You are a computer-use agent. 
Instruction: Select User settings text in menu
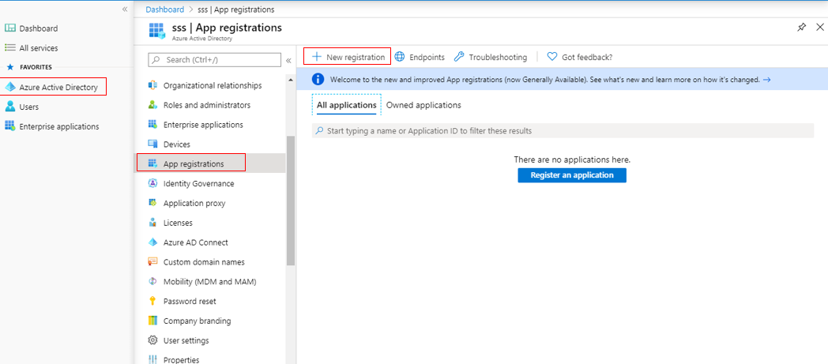(x=186, y=340)
